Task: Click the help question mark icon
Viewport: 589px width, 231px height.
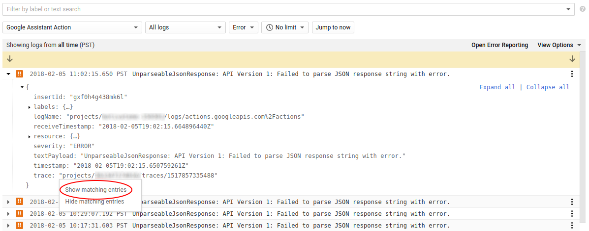Action: [583, 9]
